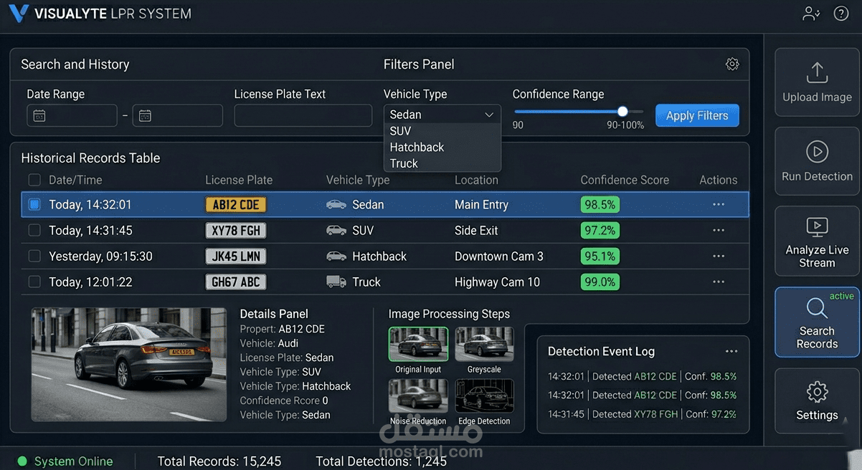
Task: Click end date calendar icon
Action: pyautogui.click(x=145, y=115)
